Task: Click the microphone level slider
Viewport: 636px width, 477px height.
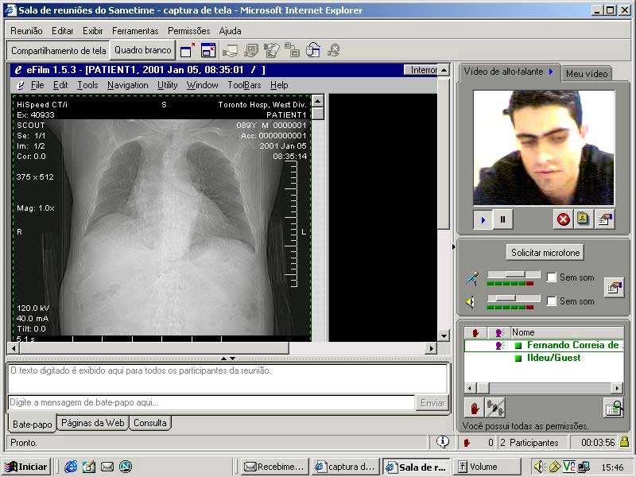Action: click(x=514, y=274)
